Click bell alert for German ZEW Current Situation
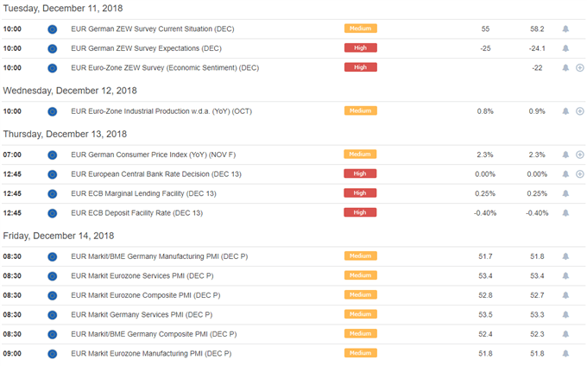 click(x=565, y=28)
